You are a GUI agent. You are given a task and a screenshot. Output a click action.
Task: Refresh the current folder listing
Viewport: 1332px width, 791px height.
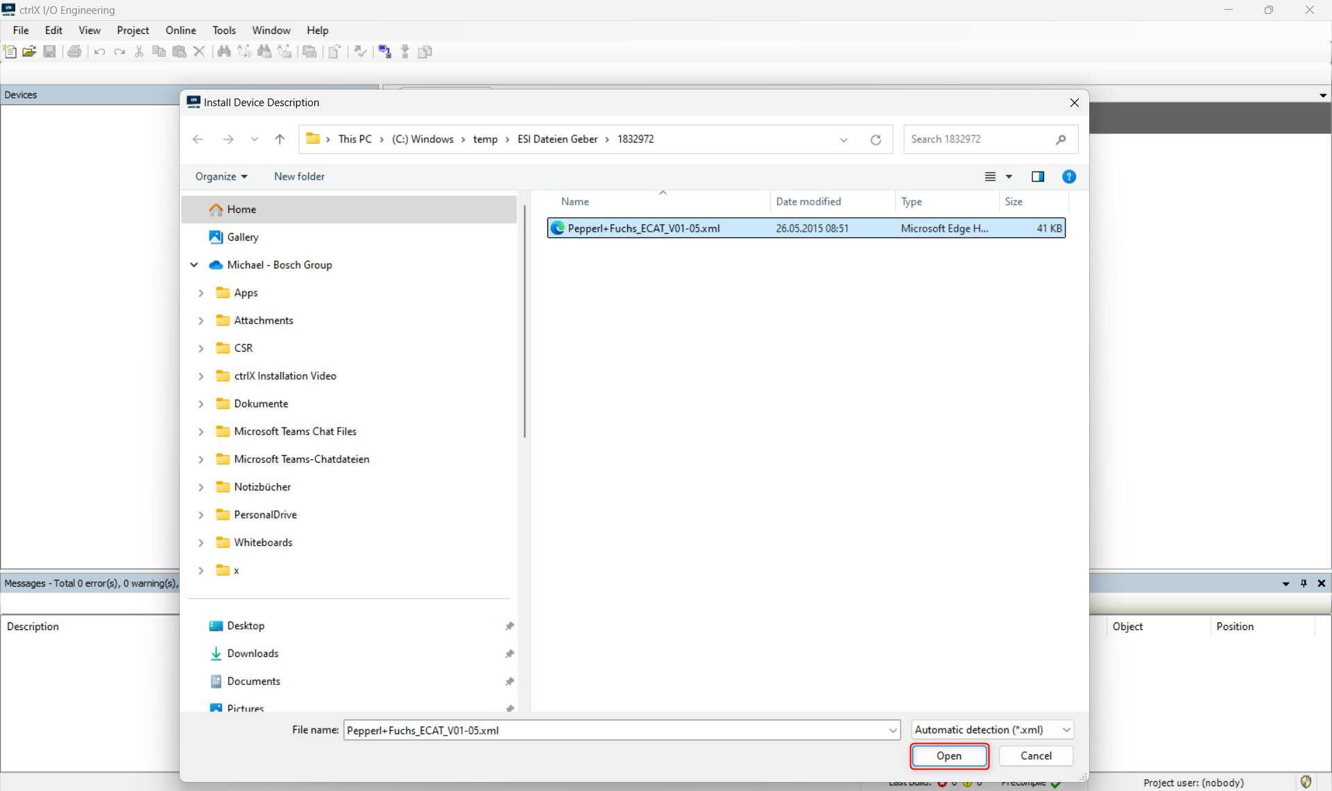(876, 139)
